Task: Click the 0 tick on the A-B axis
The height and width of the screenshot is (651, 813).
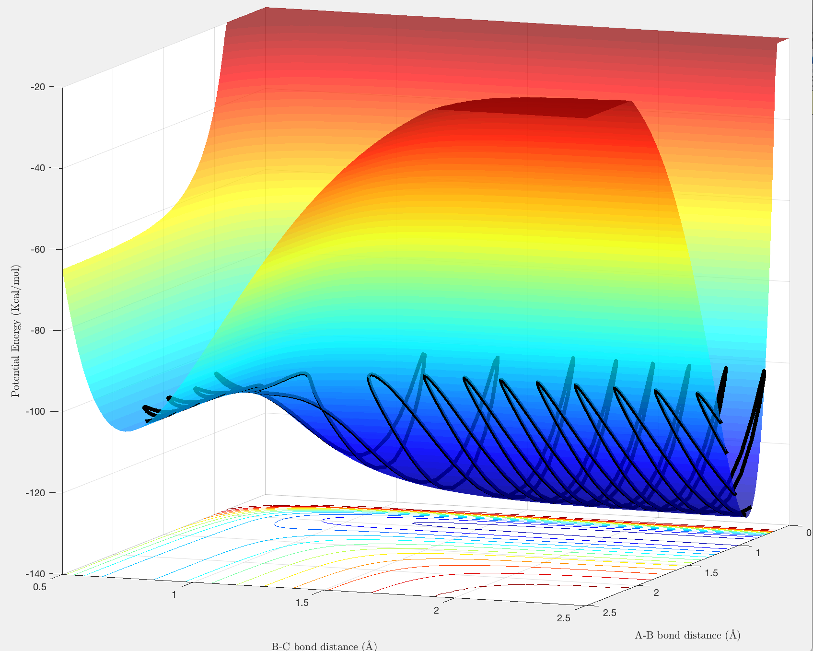Action: [x=809, y=533]
